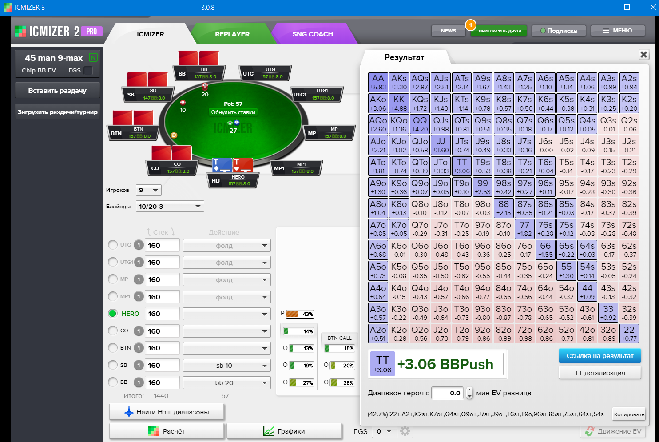Image resolution: width=659 pixels, height=442 pixels.
Task: Click the Копировать copy range button
Action: pos(629,414)
